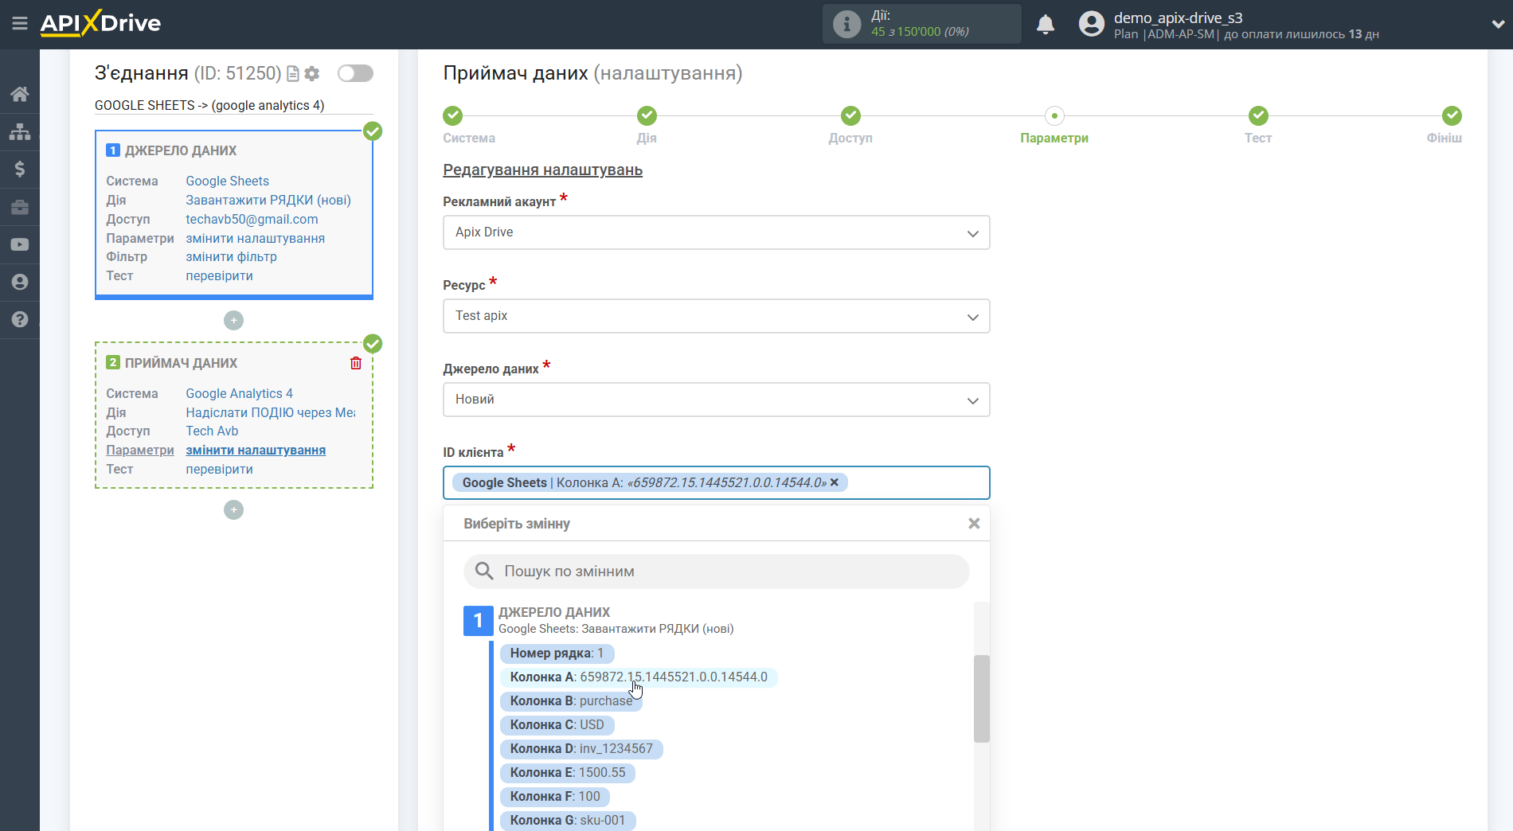Select variable Колонка D: inv_1234567
1513x831 pixels.
click(x=581, y=749)
